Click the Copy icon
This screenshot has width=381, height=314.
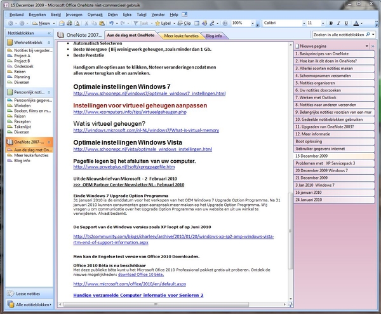pos(94,23)
